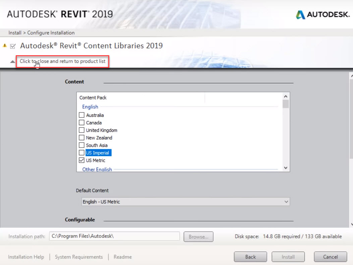Screen dimensions: 353x265
Task: Click the United Kingdom list label
Action: (x=102, y=130)
